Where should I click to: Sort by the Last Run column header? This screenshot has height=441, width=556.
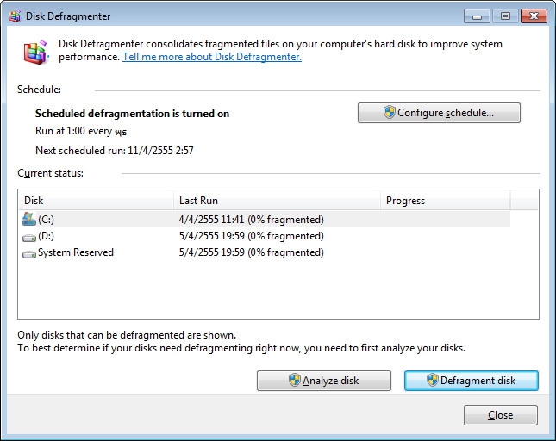(x=276, y=201)
